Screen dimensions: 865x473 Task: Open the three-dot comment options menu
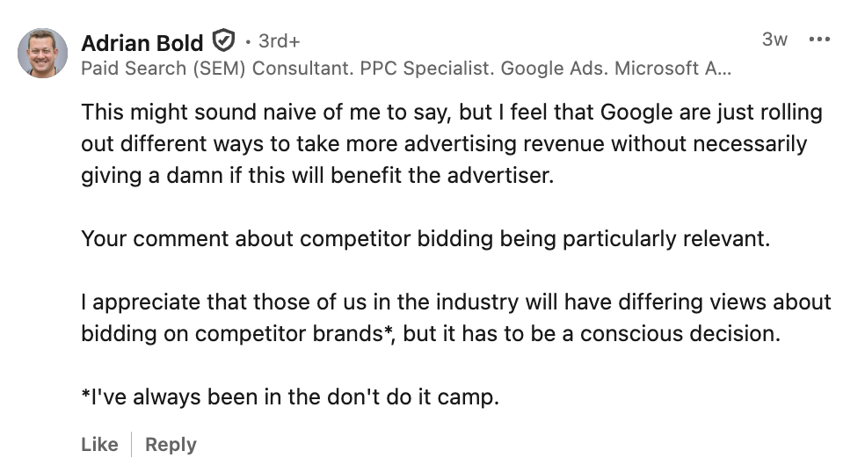click(819, 40)
